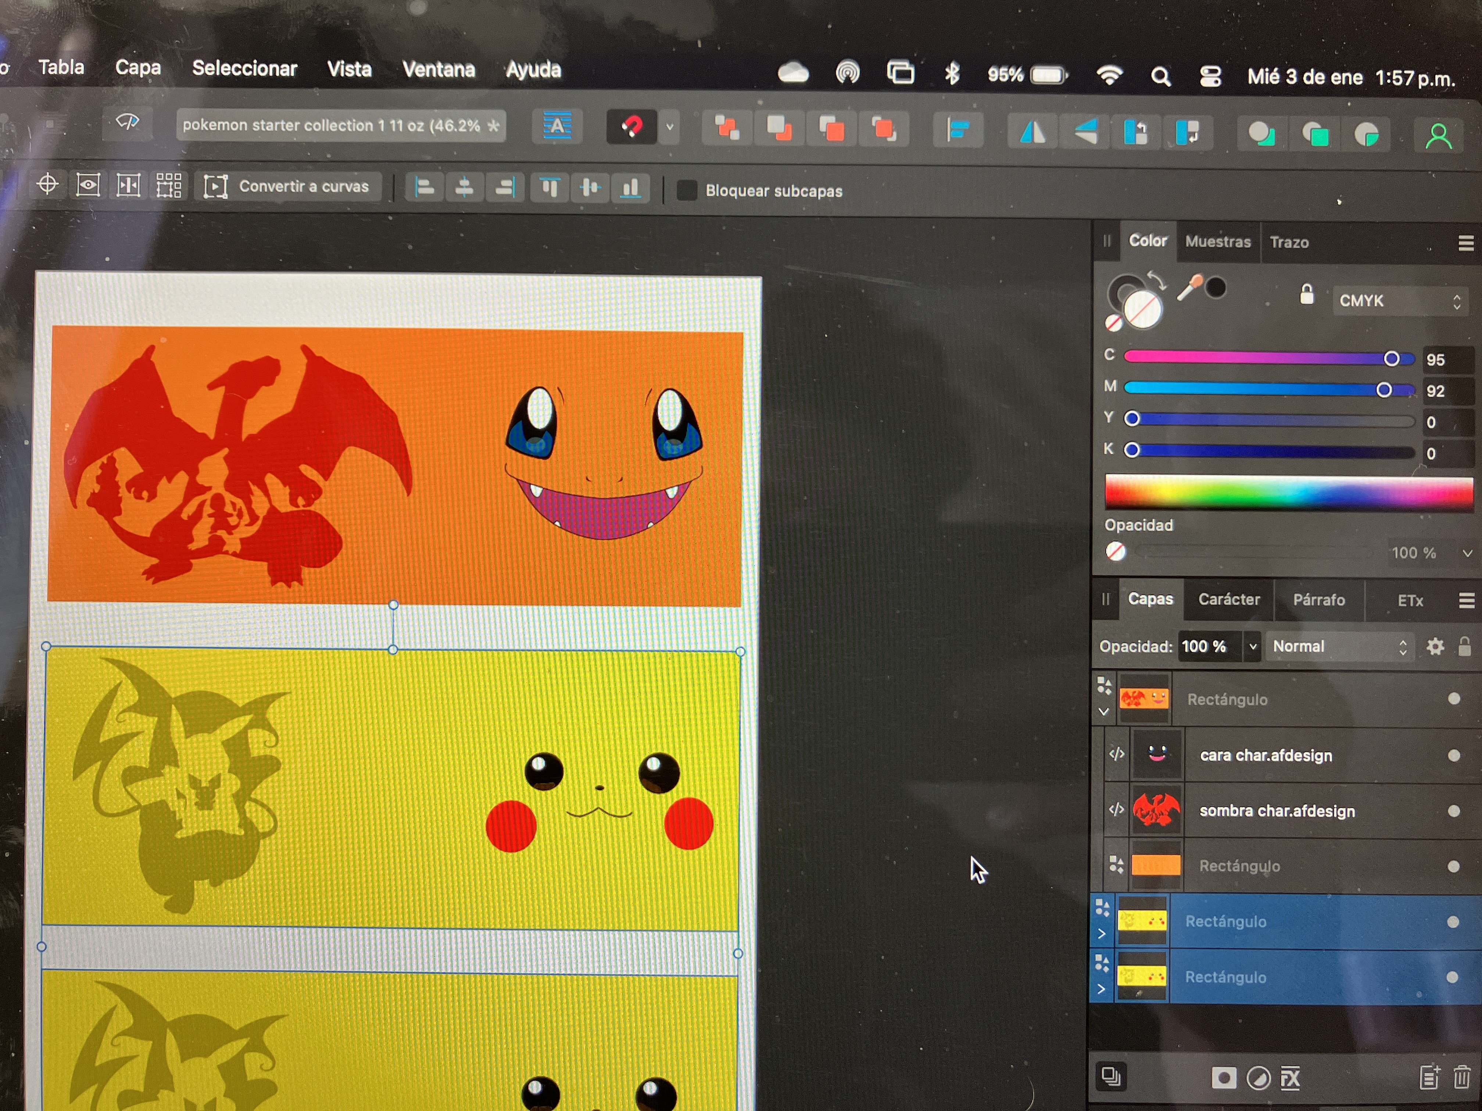Open the layer opacity percentage dropdown
Viewport: 1482px width, 1111px height.
coord(1252,646)
